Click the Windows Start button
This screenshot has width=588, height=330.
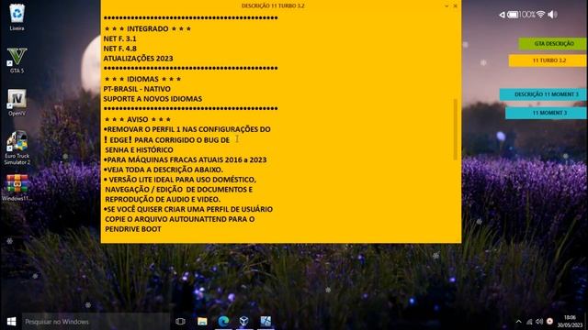(x=11, y=322)
